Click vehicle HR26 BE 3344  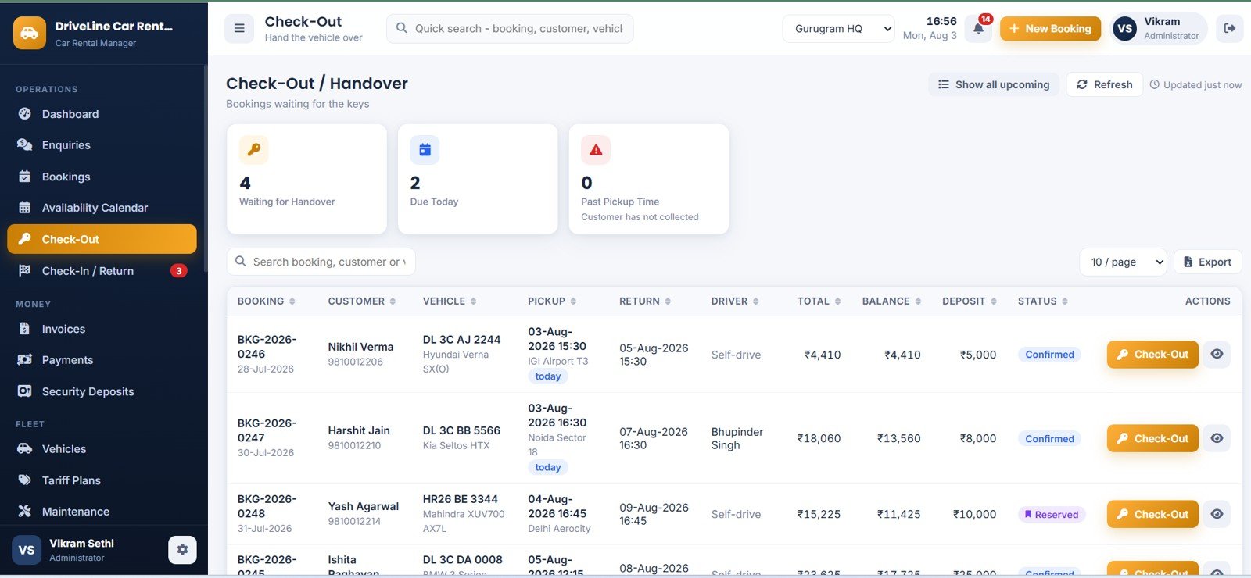(x=461, y=499)
